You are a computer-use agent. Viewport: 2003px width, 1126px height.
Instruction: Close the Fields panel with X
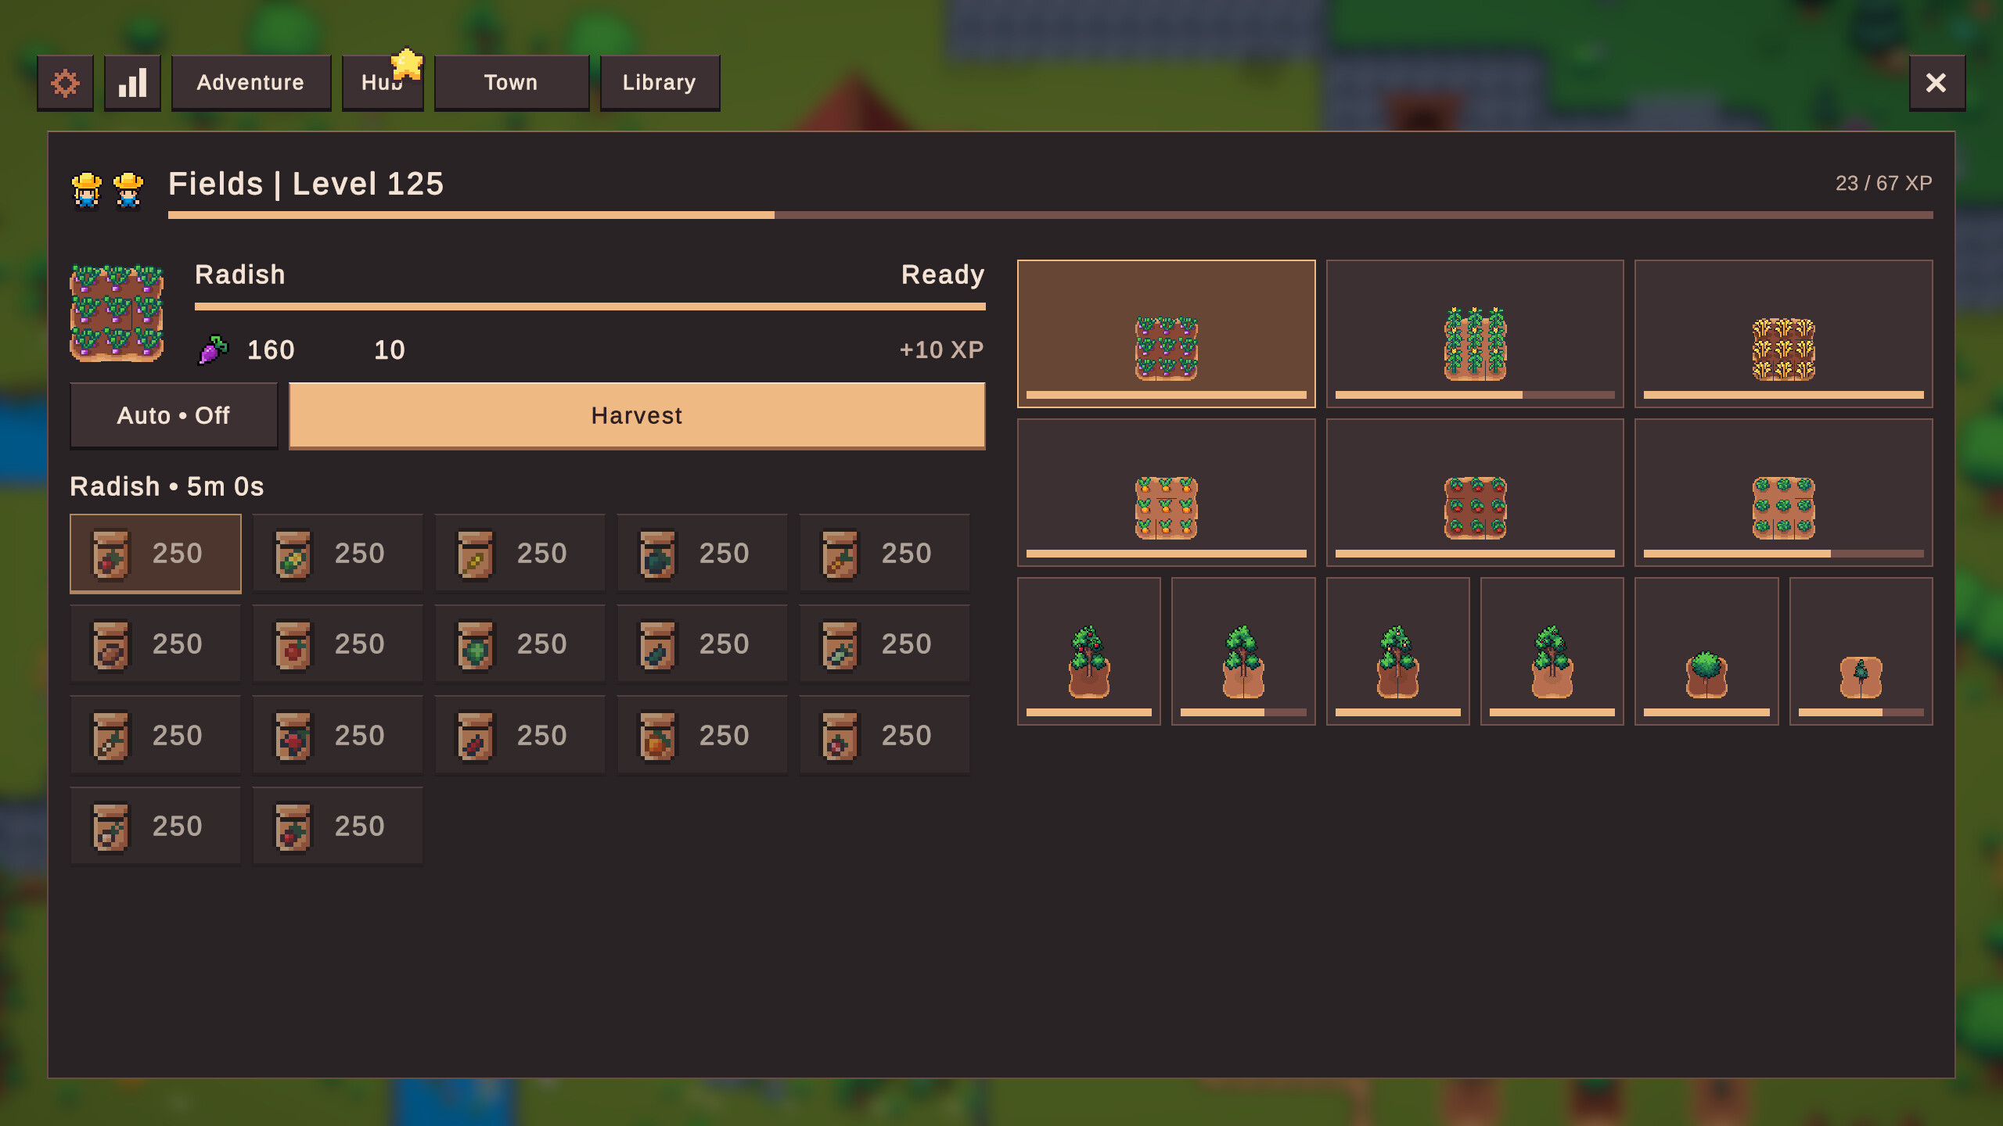1936,83
